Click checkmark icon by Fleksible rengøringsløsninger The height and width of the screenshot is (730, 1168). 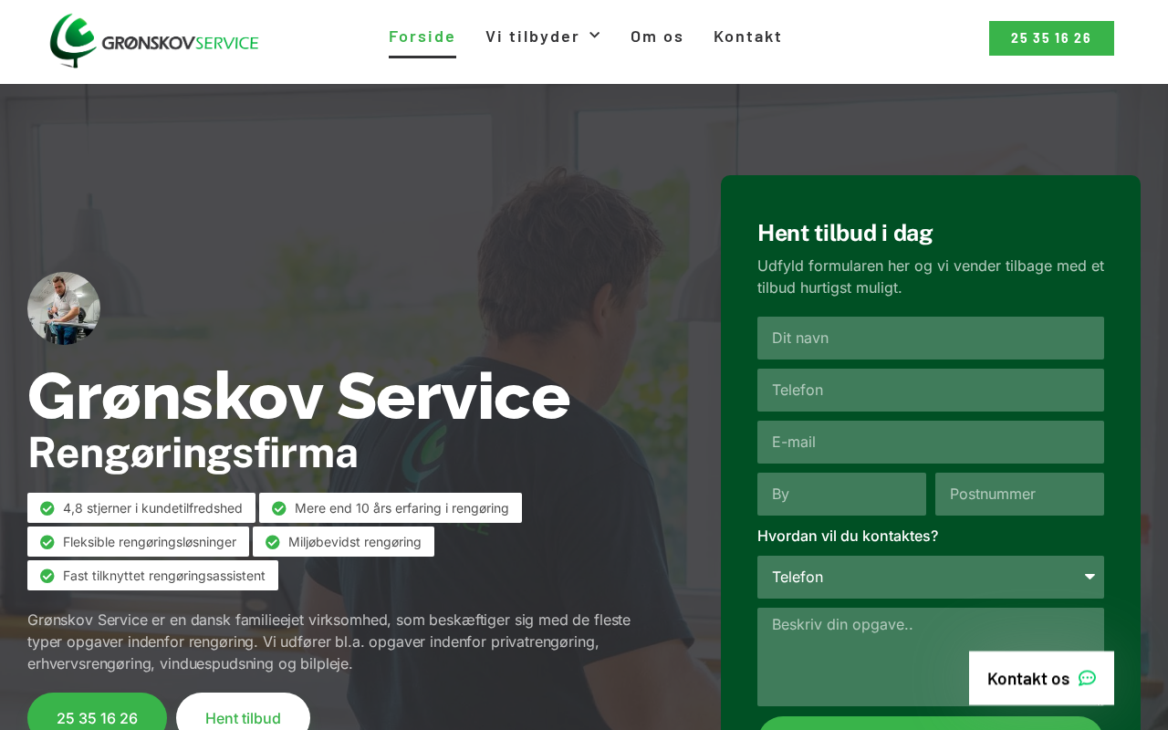[47, 542]
